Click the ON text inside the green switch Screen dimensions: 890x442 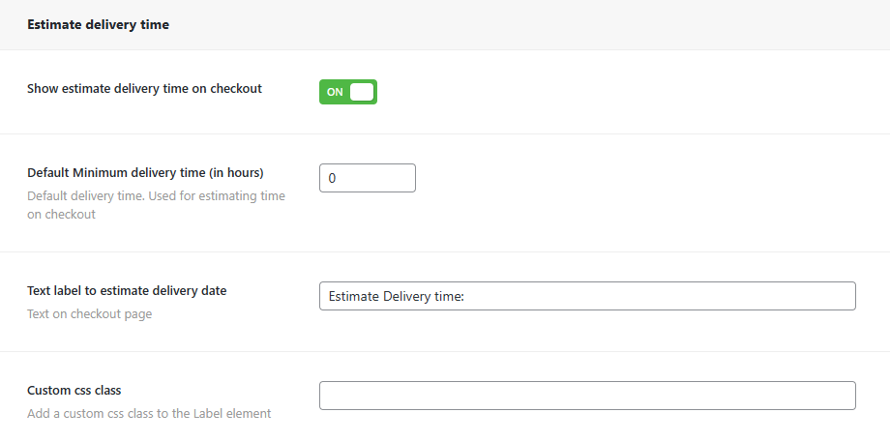pyautogui.click(x=335, y=92)
